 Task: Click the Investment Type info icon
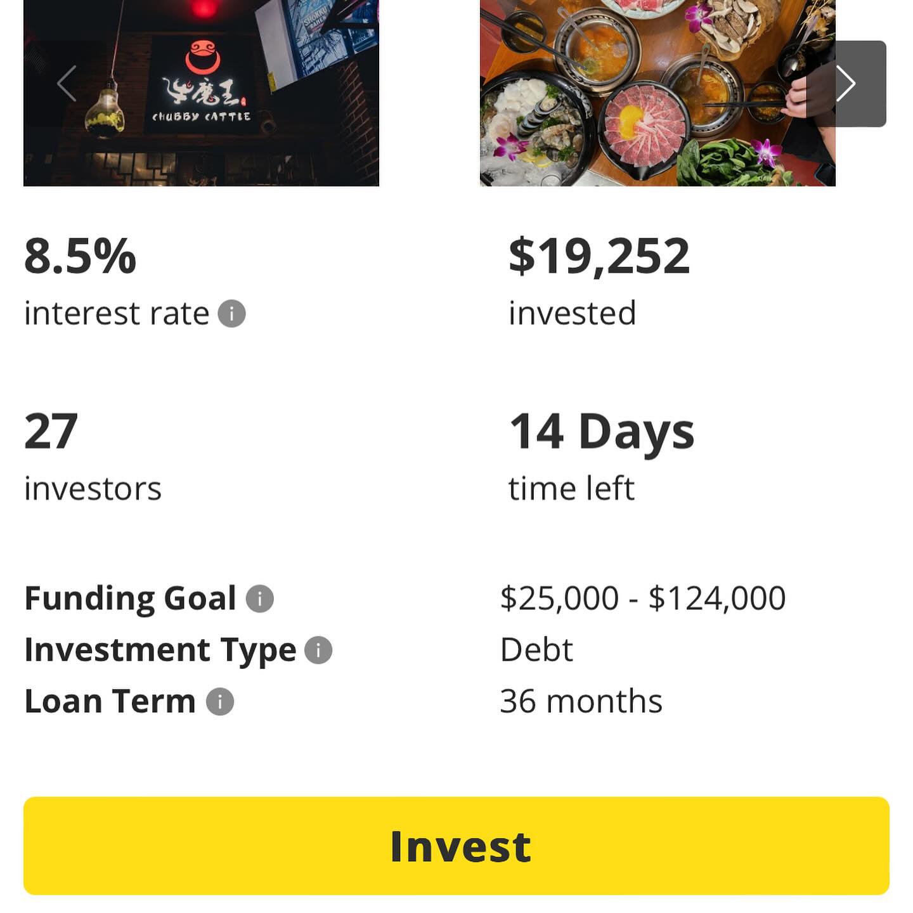318,651
